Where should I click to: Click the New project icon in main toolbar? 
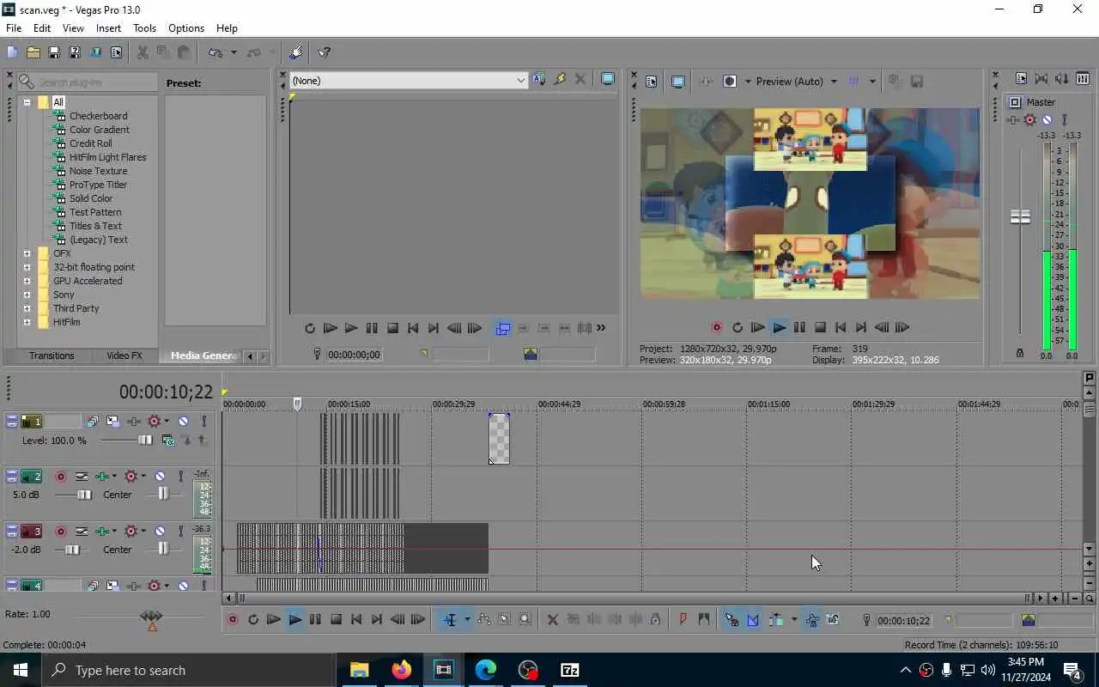(x=12, y=52)
